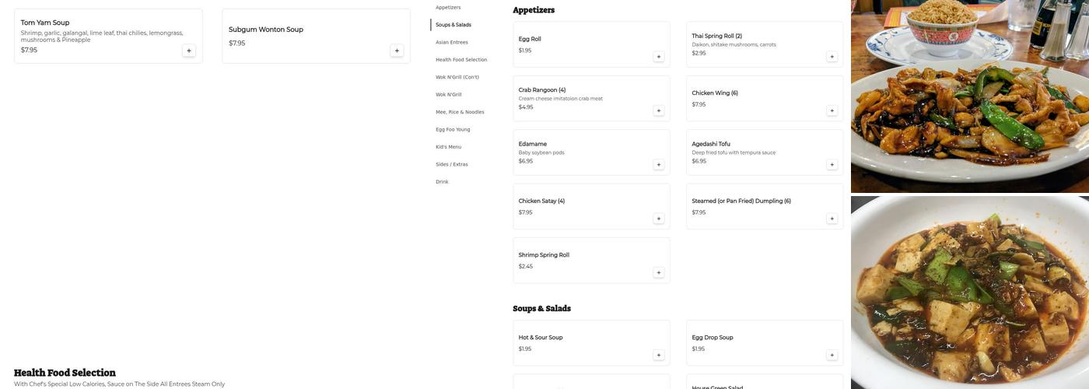Screen dimensions: 1089x389
Task: Jump to Appetizers menu section
Action: point(448,8)
